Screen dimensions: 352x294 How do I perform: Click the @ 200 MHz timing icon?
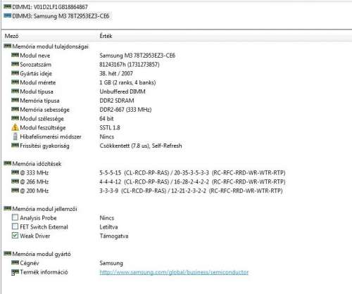click(x=15, y=191)
